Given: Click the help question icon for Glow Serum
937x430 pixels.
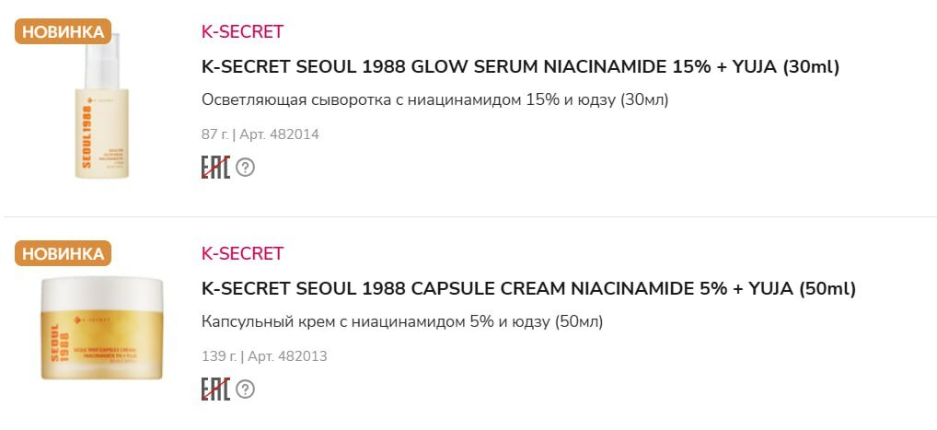Looking at the screenshot, I should pyautogui.click(x=245, y=168).
